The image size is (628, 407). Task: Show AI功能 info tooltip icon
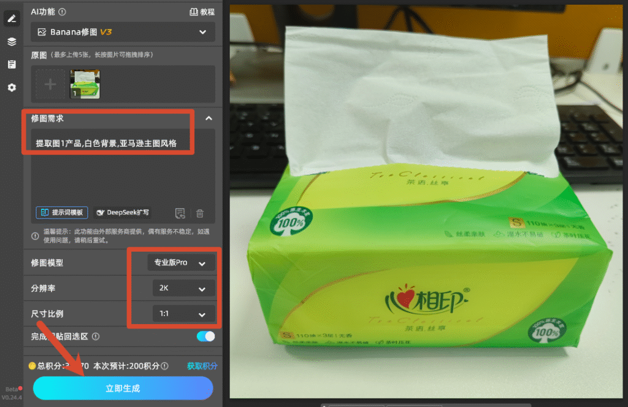tap(62, 12)
